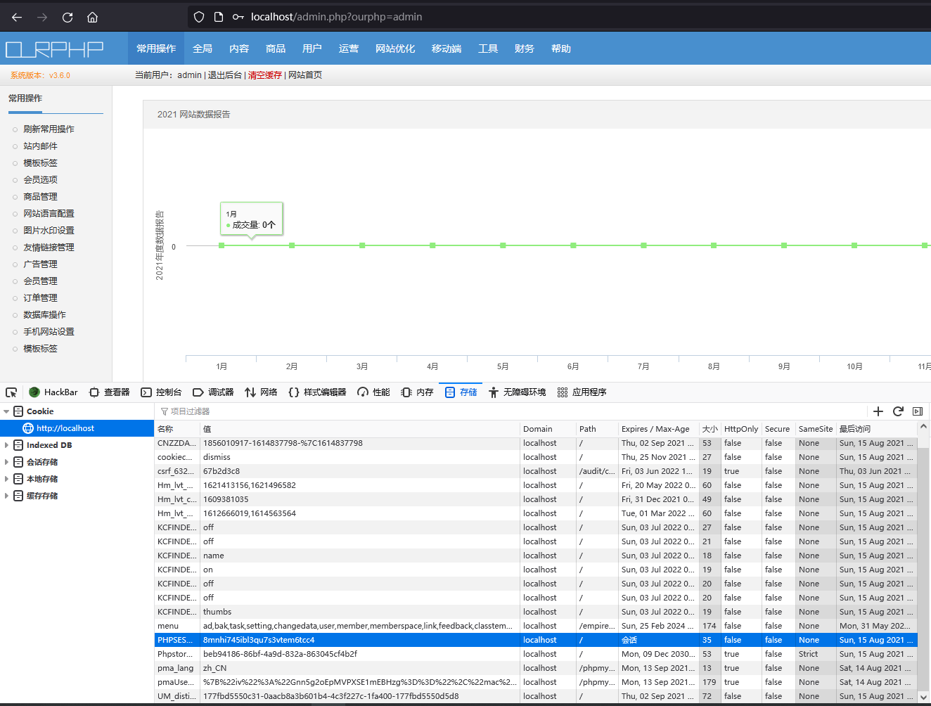This screenshot has width=931, height=706.
Task: Collapse the Cookie tree node
Action: tap(6, 411)
